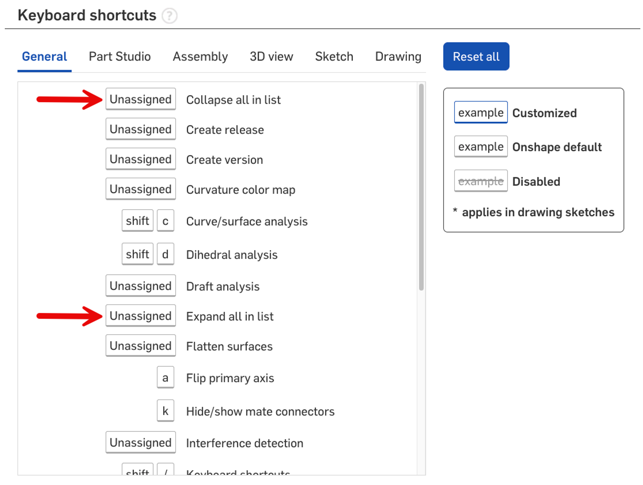Switch to the Part Studio tab
This screenshot has width=643, height=485.
119,57
